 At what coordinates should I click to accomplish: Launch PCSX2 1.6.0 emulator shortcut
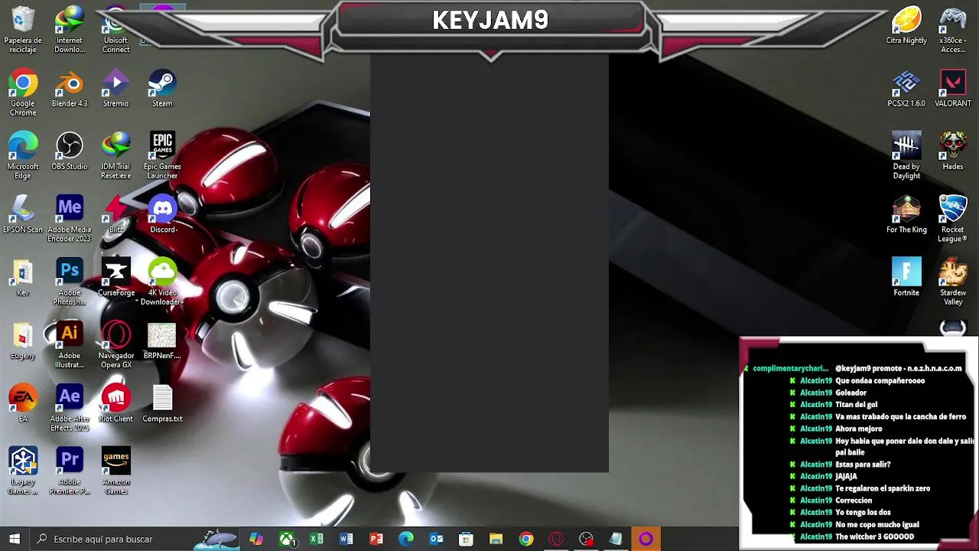click(906, 88)
